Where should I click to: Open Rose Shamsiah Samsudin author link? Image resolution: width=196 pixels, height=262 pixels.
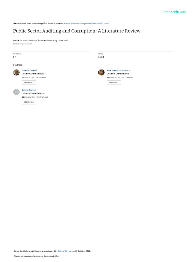coord(118,71)
